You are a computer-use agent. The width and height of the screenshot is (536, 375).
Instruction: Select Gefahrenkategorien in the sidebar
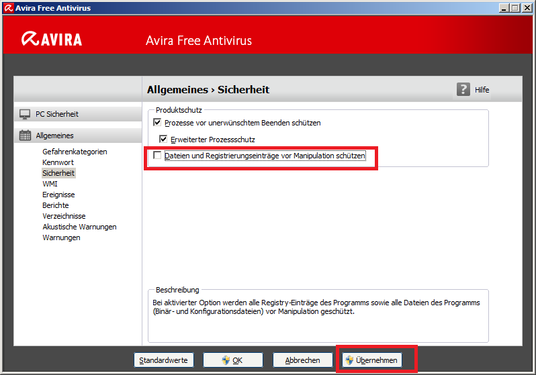coord(75,152)
